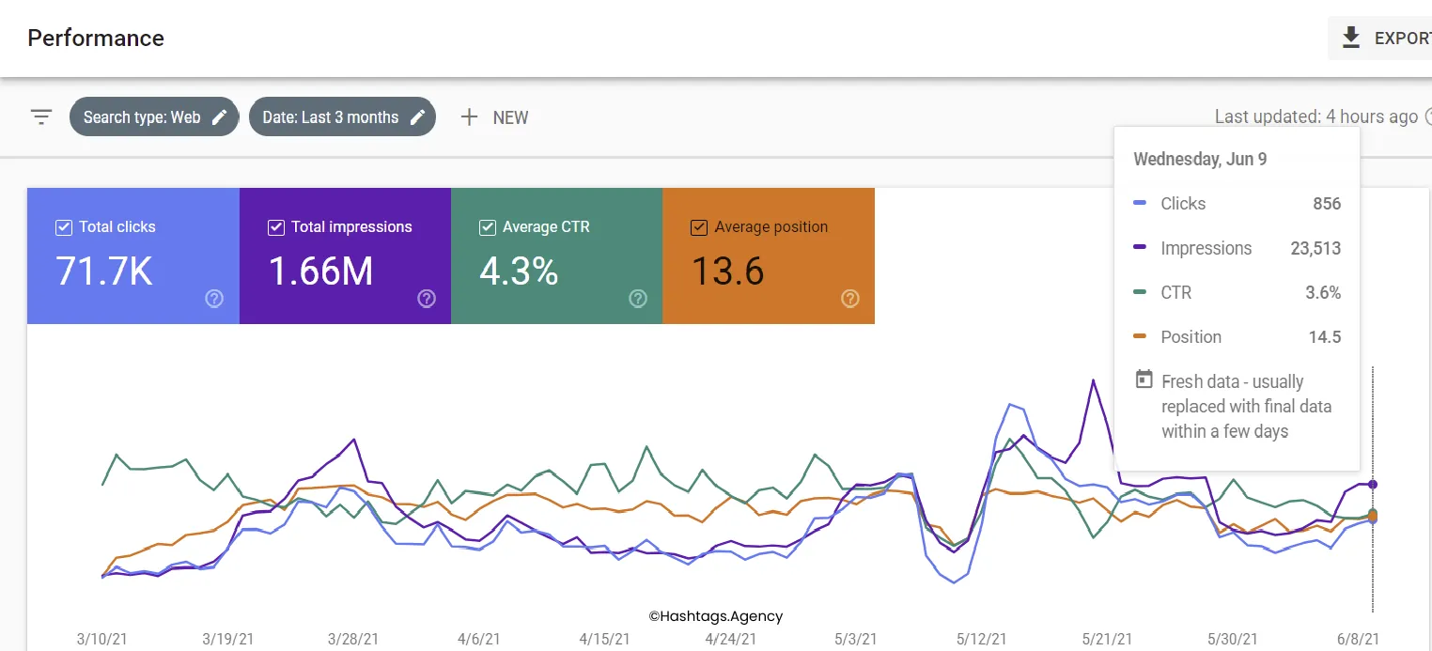Click help icon on Total impressions card
Viewport: 1432px width, 651px height.
(x=427, y=299)
